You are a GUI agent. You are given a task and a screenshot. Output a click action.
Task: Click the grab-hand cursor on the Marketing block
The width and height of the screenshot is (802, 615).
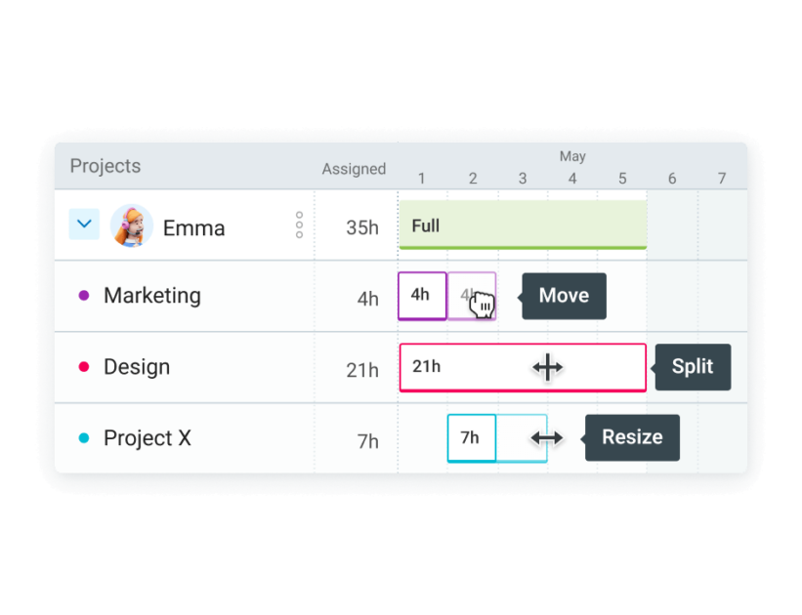point(483,306)
